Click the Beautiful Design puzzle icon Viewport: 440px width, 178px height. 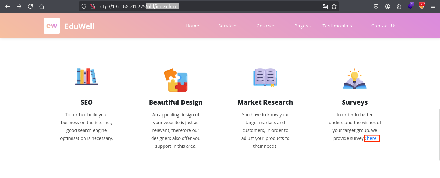coord(176,80)
